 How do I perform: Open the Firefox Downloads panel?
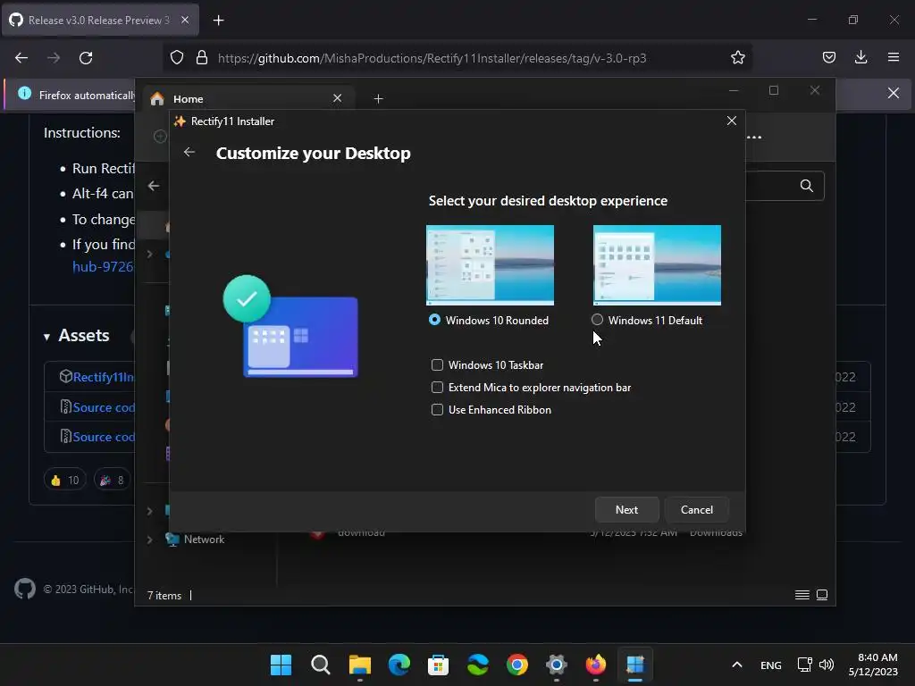860,57
